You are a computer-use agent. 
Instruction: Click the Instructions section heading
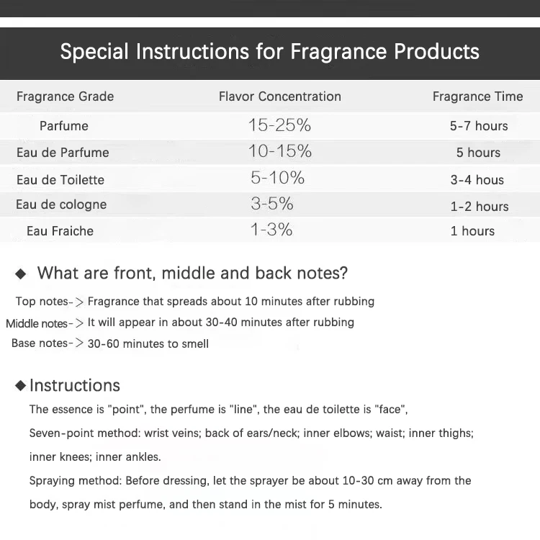(x=74, y=385)
